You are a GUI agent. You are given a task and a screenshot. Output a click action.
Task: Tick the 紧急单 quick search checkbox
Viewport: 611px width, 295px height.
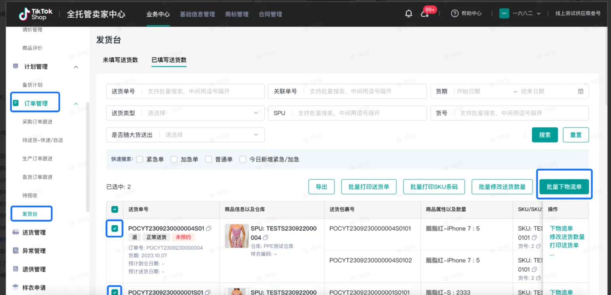[x=139, y=160]
